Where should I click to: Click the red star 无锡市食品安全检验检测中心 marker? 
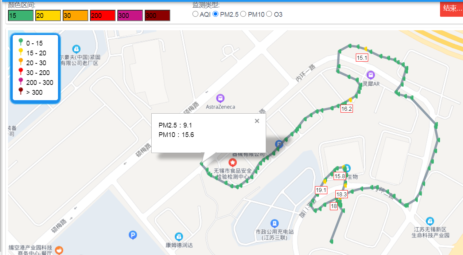[233, 162]
